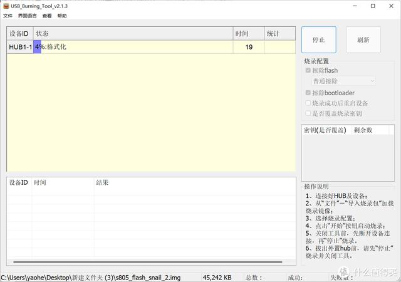Click the 刷新 button
This screenshot has width=401, height=282.
click(x=363, y=39)
